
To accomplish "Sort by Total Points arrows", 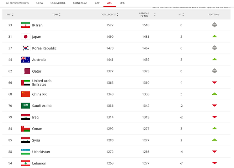I will [x=118, y=15].
